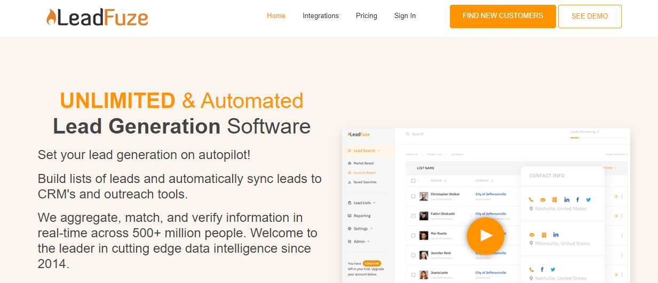Tick checkbox for Joana Leite
Screen dimensions: 658x283
pos(413,274)
